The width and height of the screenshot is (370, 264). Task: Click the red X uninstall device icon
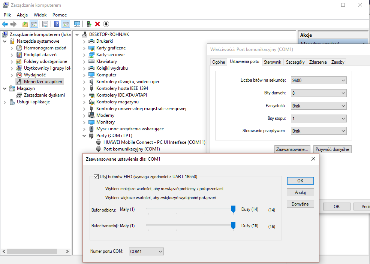pos(97,24)
